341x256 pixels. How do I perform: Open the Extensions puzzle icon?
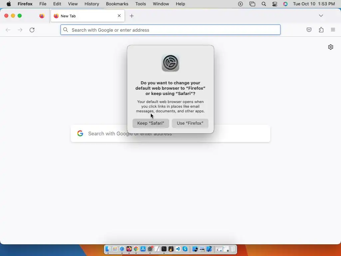(321, 30)
